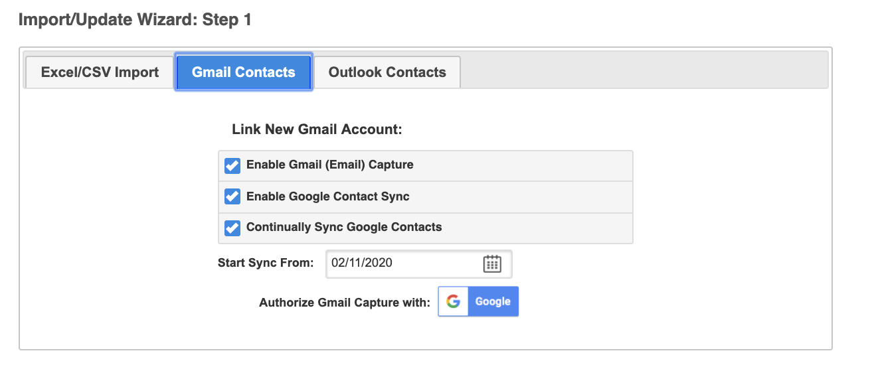This screenshot has height=365, width=870.
Task: Click the 'Continually Sync Google Contacts' label text
Action: 343,227
